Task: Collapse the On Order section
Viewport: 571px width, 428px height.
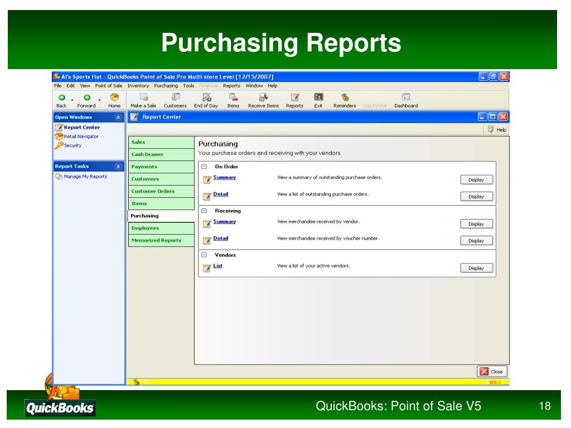Action: pyautogui.click(x=204, y=166)
